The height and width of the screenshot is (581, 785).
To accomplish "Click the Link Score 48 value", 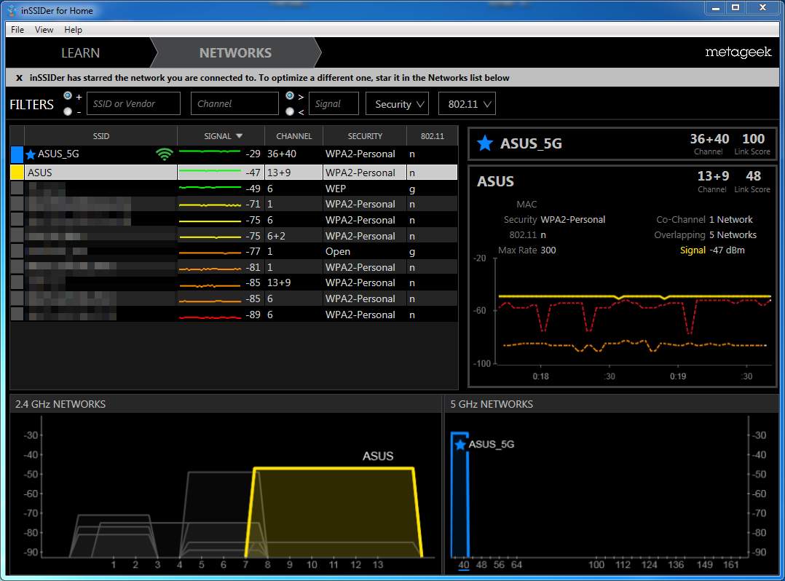I will tap(753, 176).
